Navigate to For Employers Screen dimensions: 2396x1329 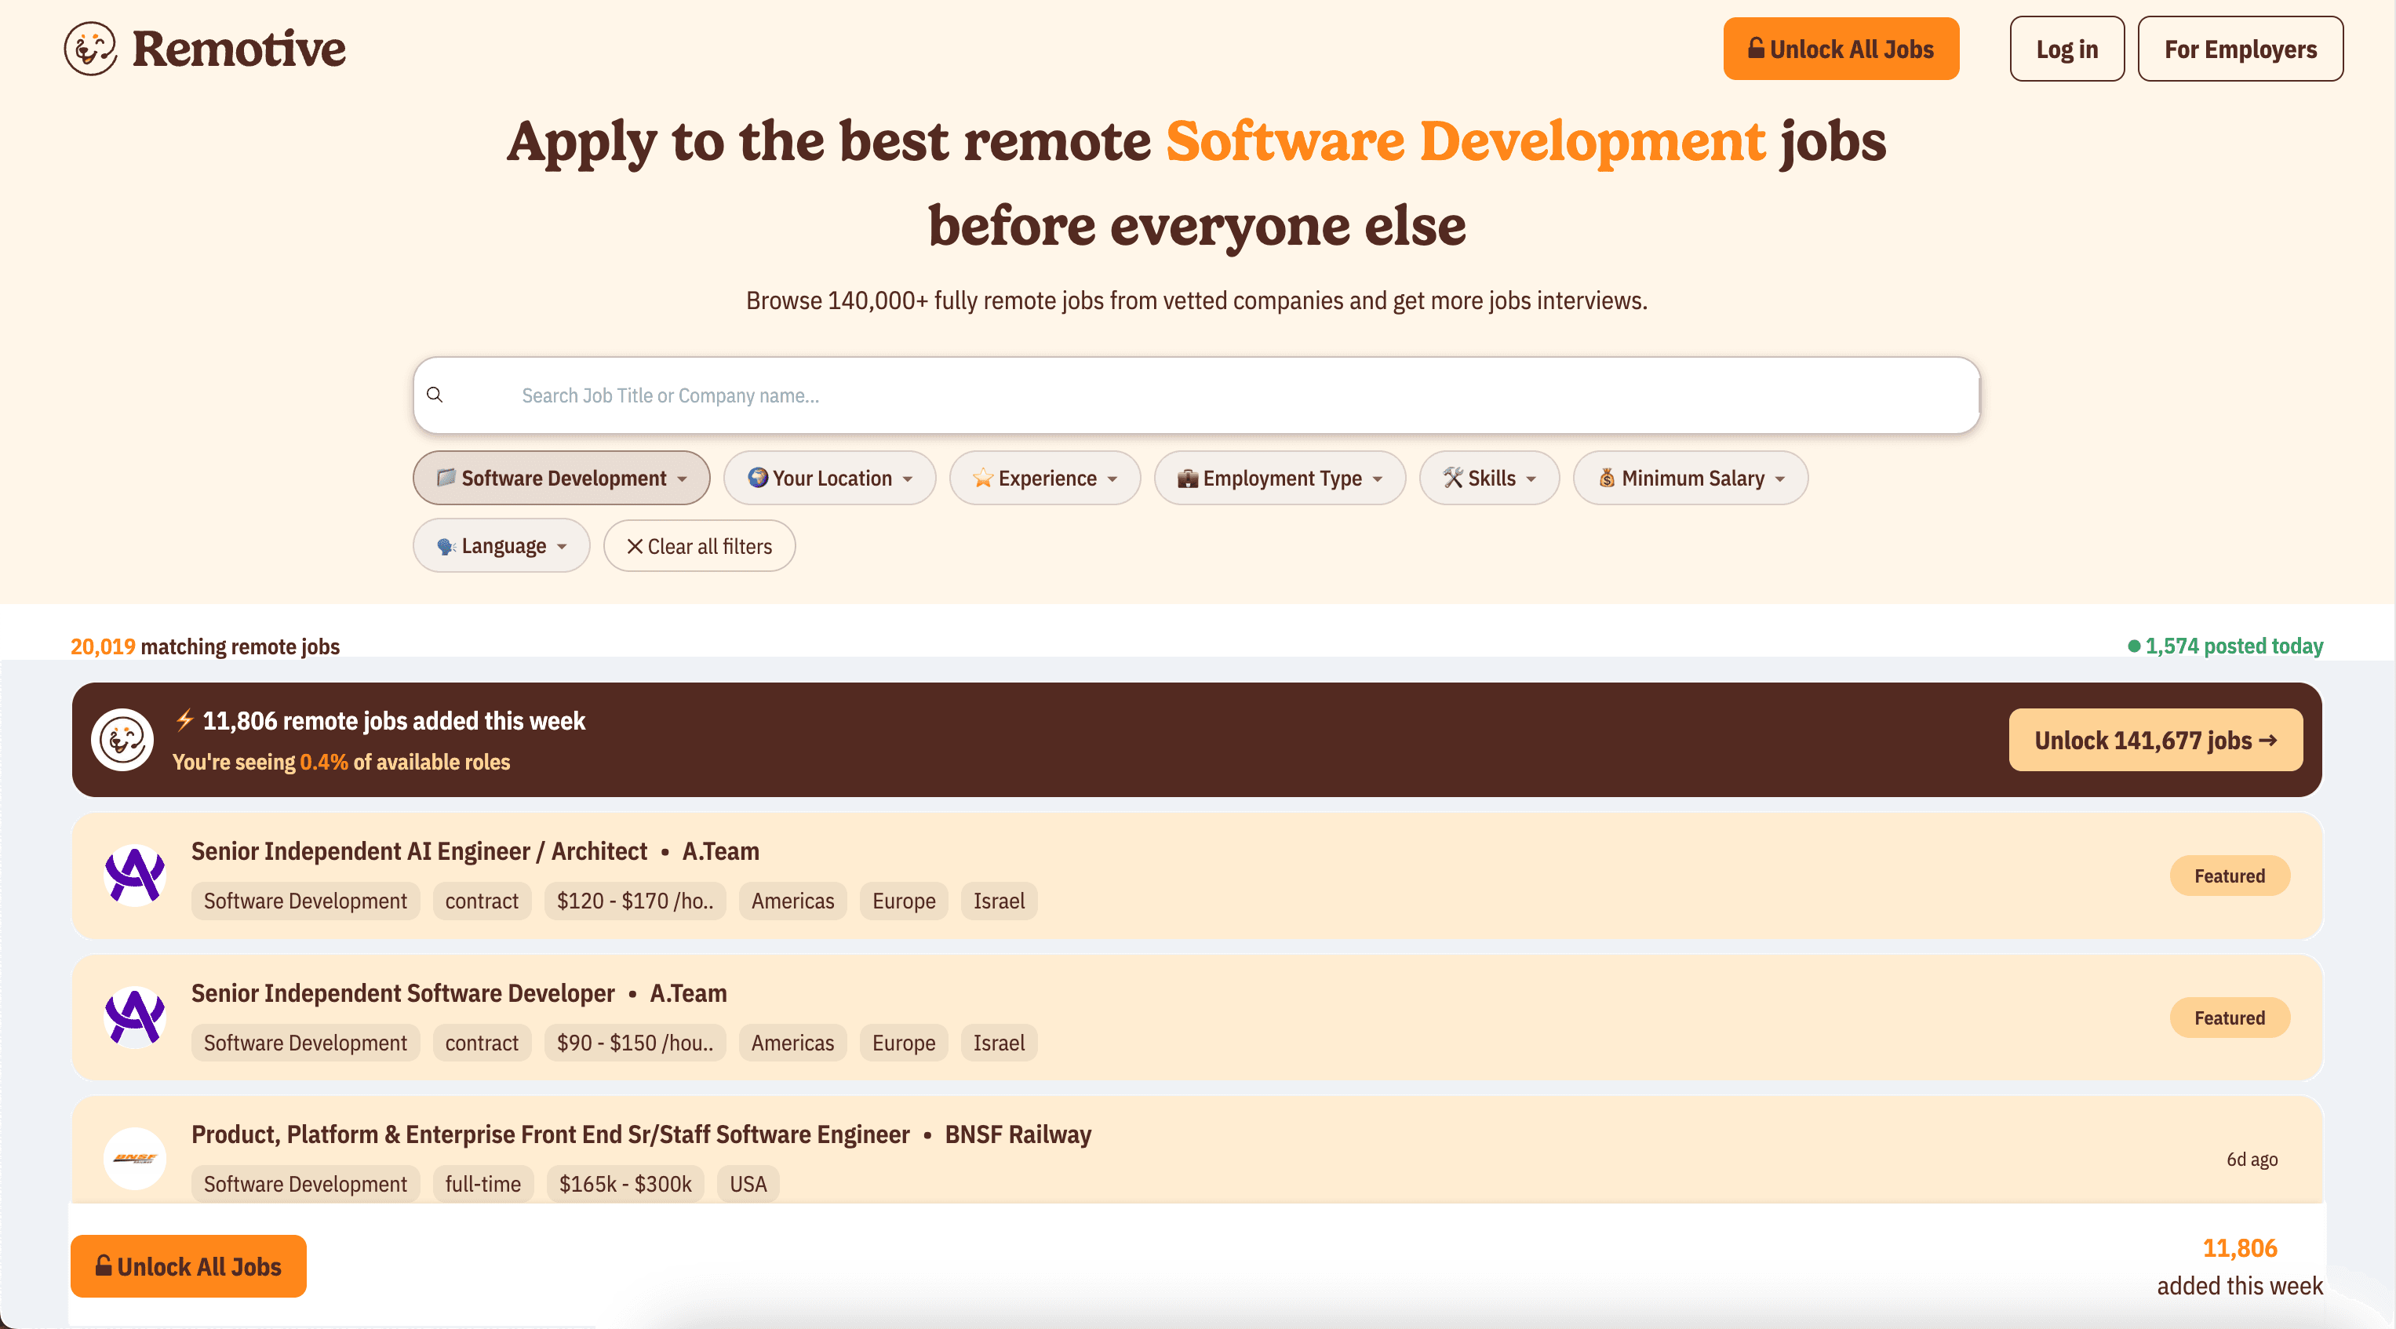(x=2241, y=49)
